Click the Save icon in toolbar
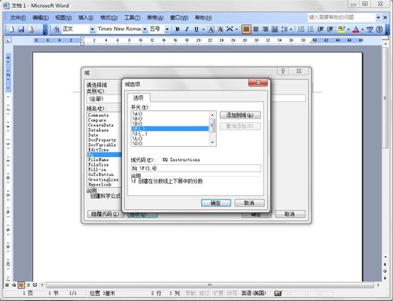The width and height of the screenshot is (393, 301). 21,29
